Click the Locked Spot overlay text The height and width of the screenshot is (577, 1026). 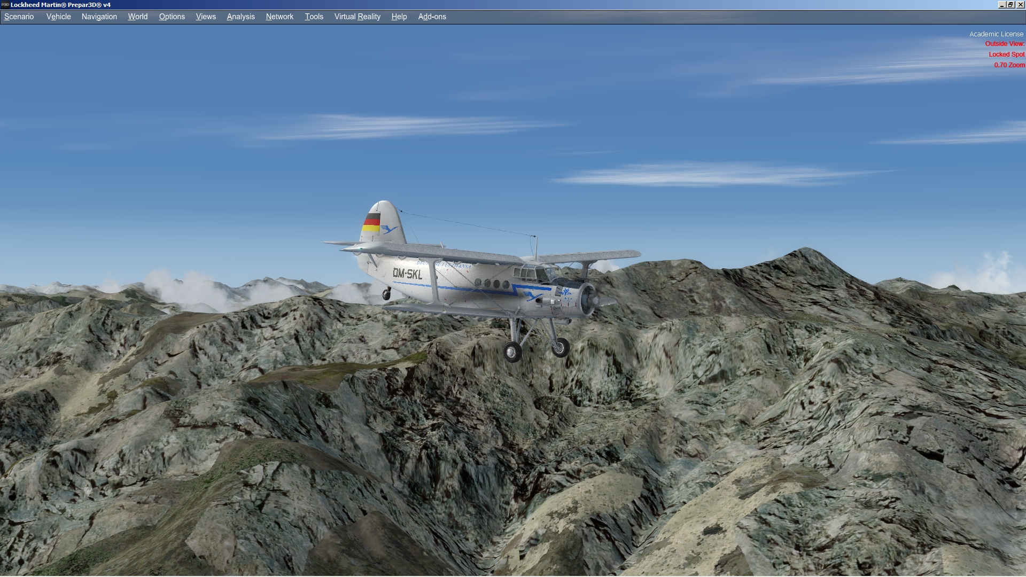coord(1006,54)
